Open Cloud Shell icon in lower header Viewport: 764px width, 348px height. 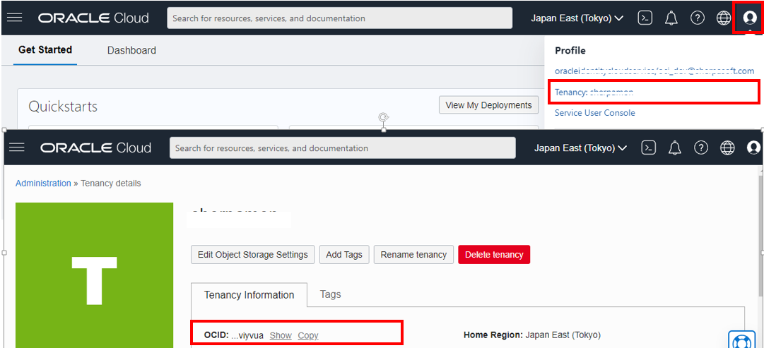click(649, 148)
